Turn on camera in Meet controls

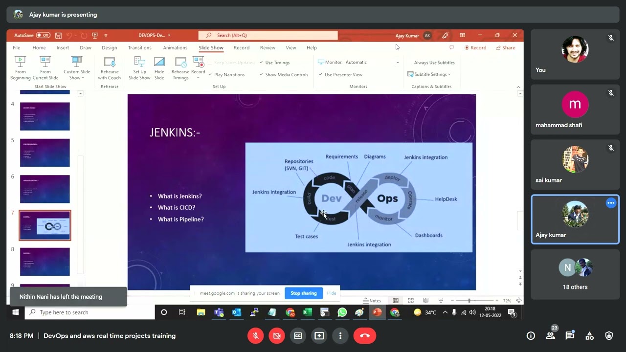[x=276, y=335]
